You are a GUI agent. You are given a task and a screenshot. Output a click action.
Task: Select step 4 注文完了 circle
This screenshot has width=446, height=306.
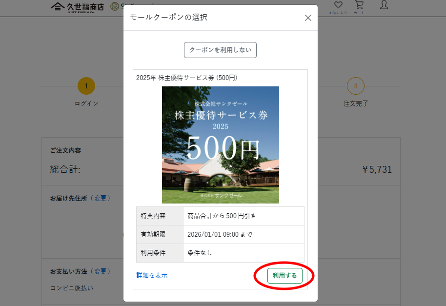(356, 86)
